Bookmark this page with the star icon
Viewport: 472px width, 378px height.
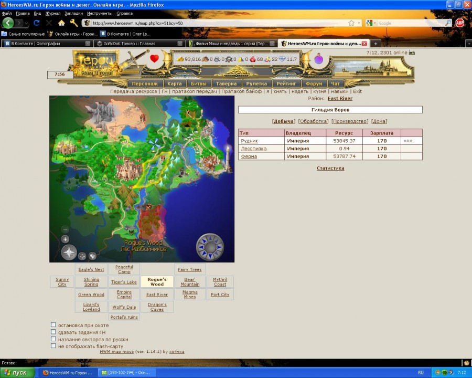351,23
